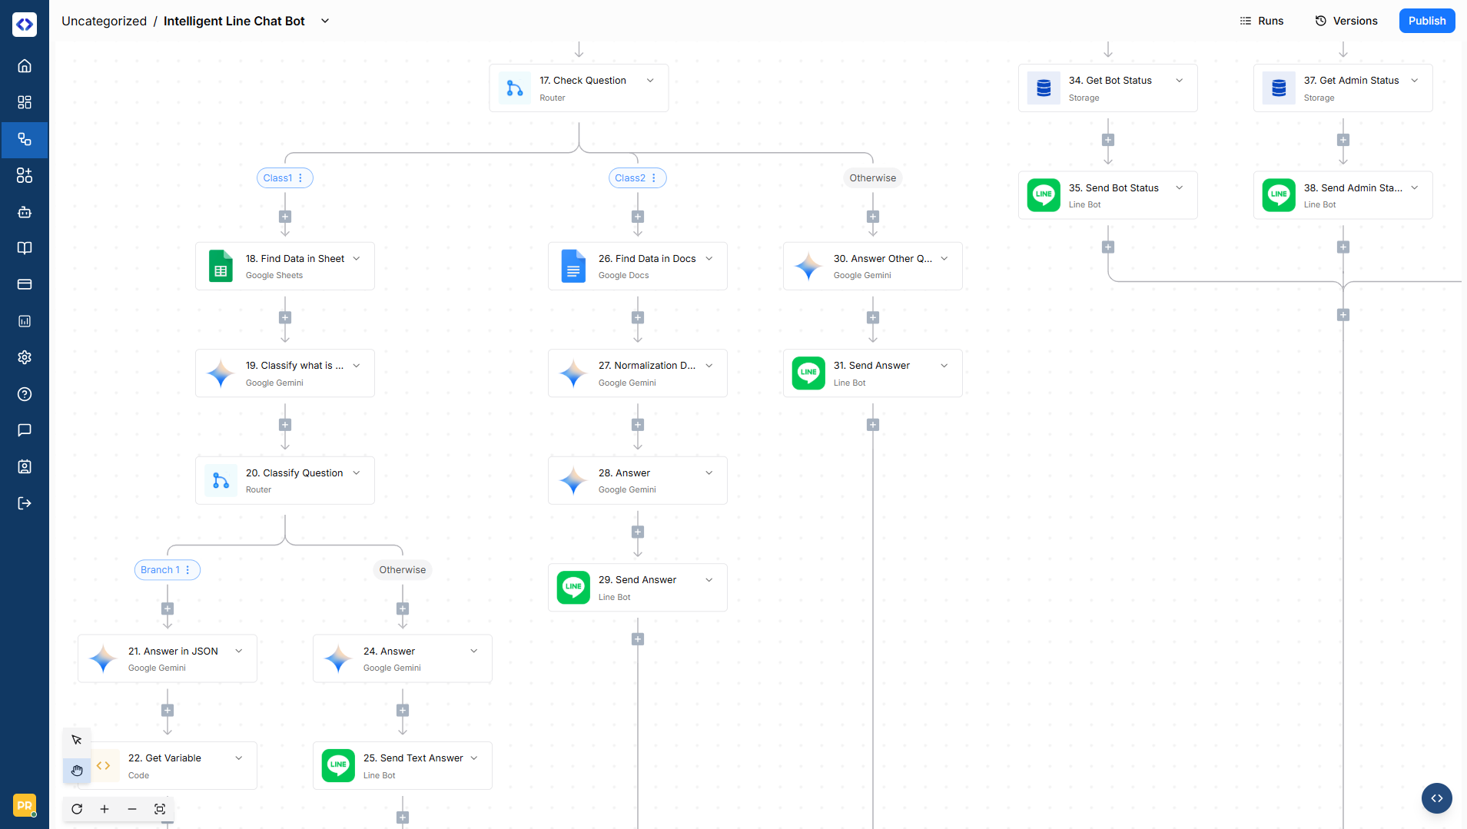Open the Runs list
This screenshot has width=1467, height=829.
click(1261, 21)
